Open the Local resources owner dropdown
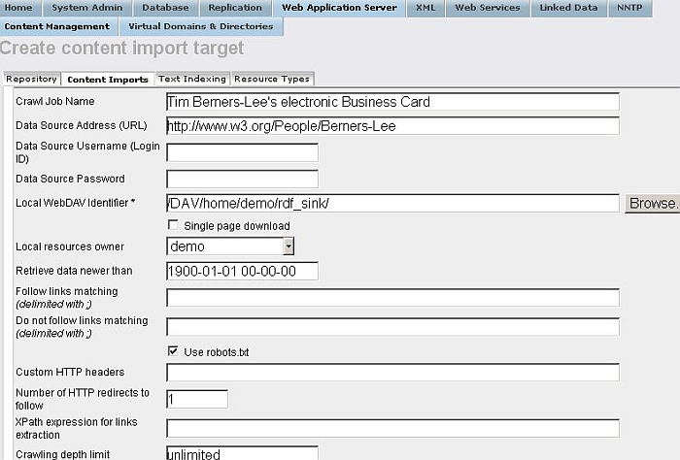 [230, 246]
